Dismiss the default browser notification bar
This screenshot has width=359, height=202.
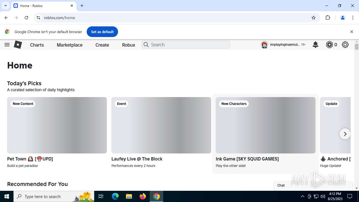(x=352, y=32)
